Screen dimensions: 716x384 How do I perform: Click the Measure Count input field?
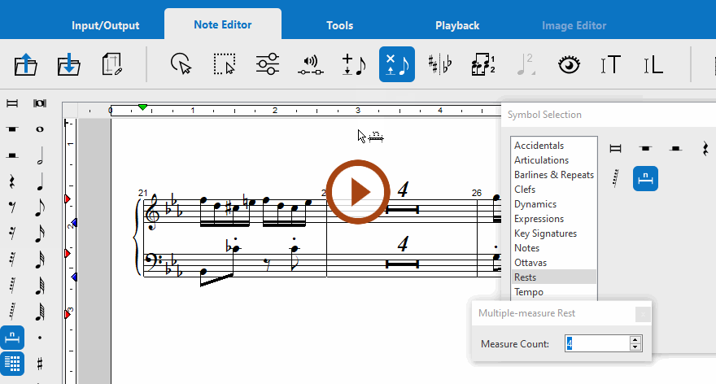596,344
